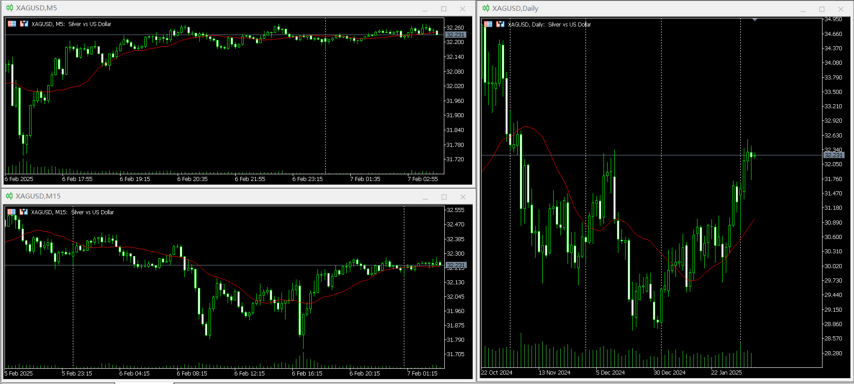Click '22 Jan 2025' on Daily time axis
The height and width of the screenshot is (384, 854).
tap(727, 373)
